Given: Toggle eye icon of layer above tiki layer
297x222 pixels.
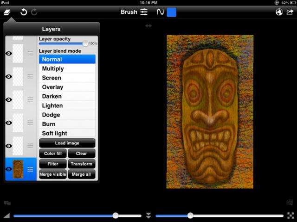Looking at the screenshot, I should 9,146.
